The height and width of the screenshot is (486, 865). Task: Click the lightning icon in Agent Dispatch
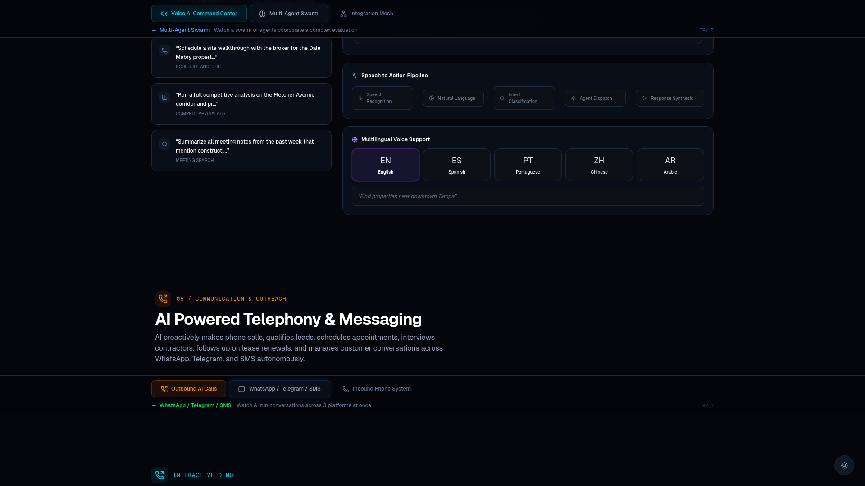pos(573,98)
